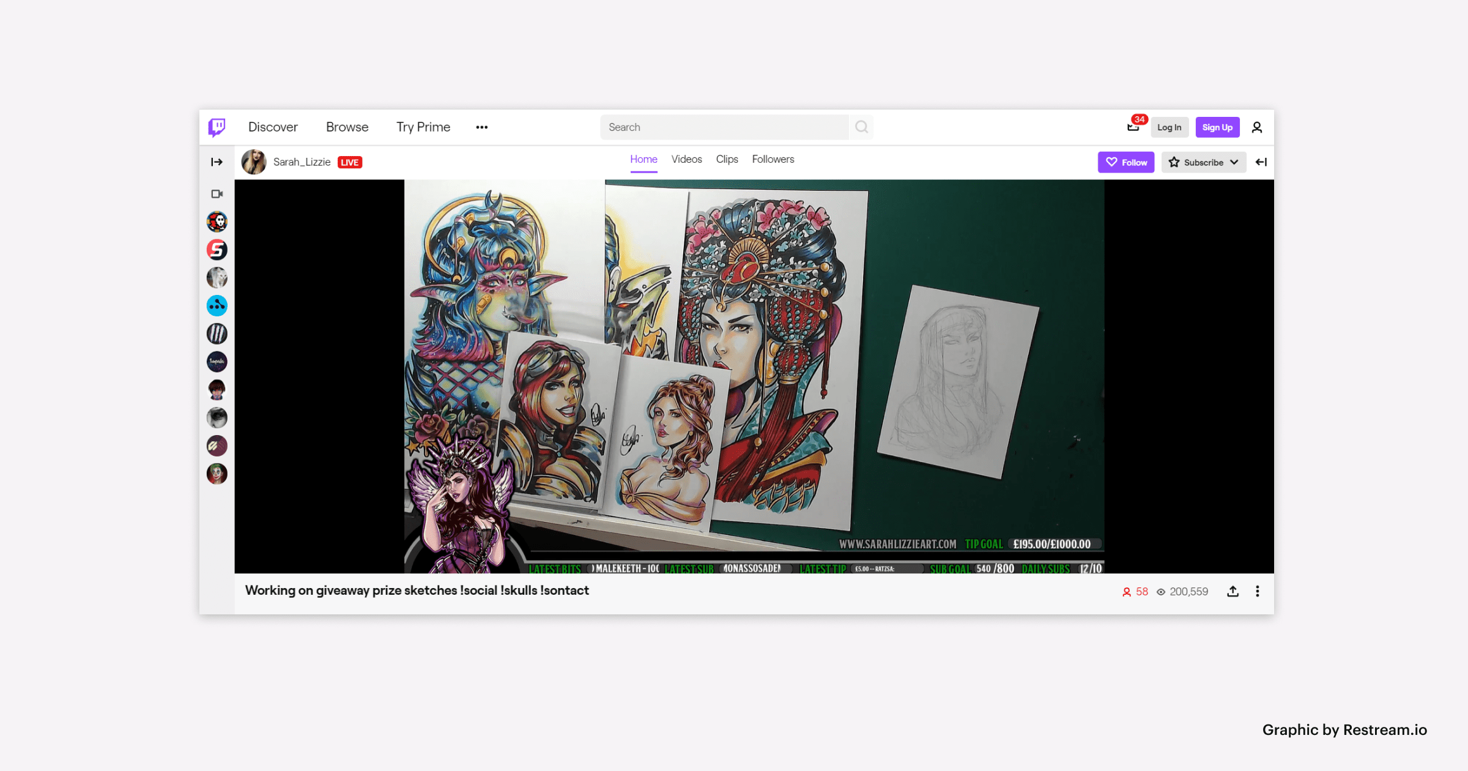Open the brown-haired character avatar channel
Screen dimensions: 1468x771
pos(217,390)
